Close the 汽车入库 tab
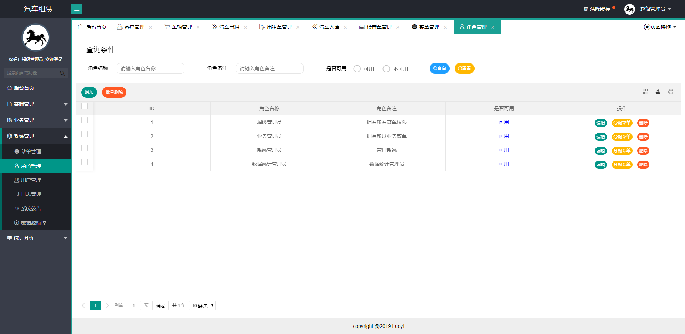This screenshot has height=334, width=685. [345, 27]
